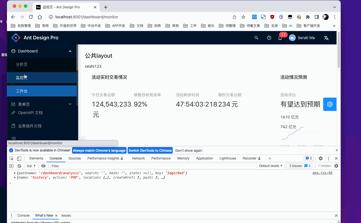Open the top frame context dropdown

[31, 166]
